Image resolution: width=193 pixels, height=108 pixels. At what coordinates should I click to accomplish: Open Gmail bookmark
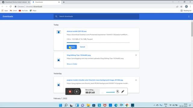tap(13, 11)
